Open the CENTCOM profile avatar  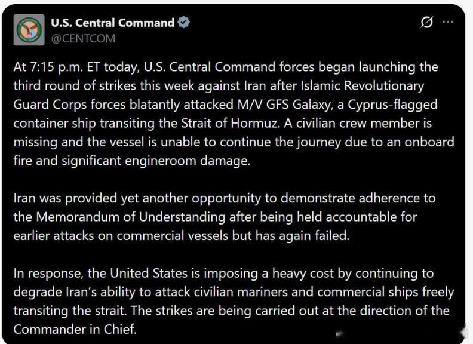[29, 30]
